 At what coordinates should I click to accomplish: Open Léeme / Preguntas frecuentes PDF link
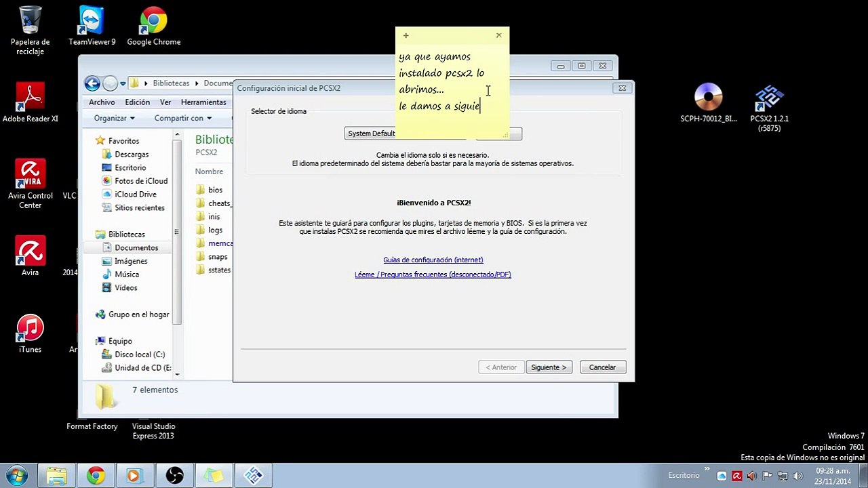(x=433, y=274)
